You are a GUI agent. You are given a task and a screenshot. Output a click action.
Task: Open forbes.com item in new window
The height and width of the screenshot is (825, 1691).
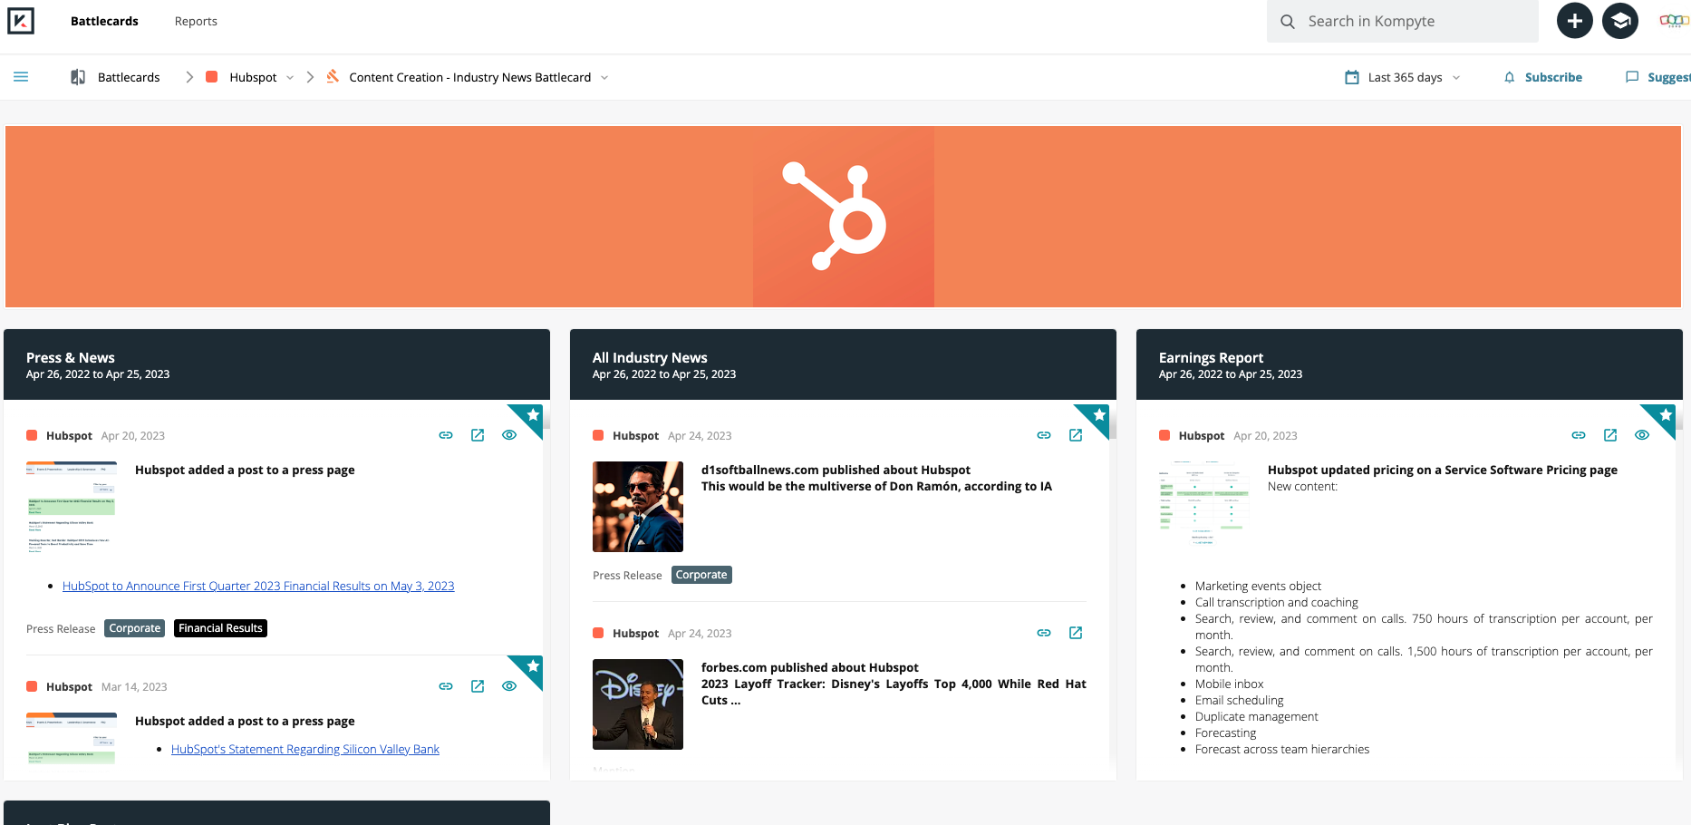[1076, 633]
